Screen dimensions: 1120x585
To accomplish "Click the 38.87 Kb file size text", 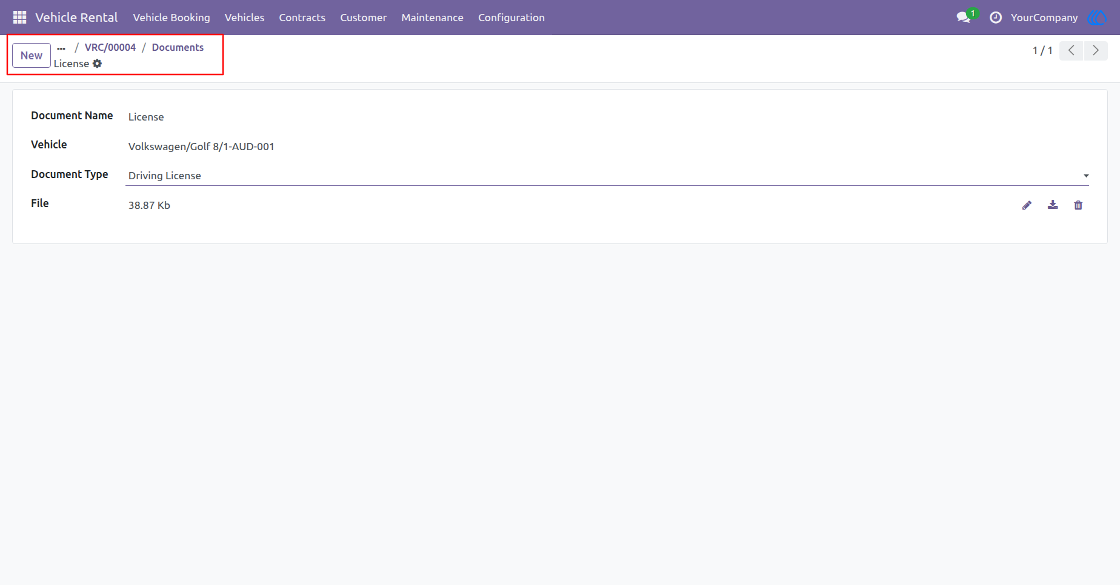I will click(149, 205).
